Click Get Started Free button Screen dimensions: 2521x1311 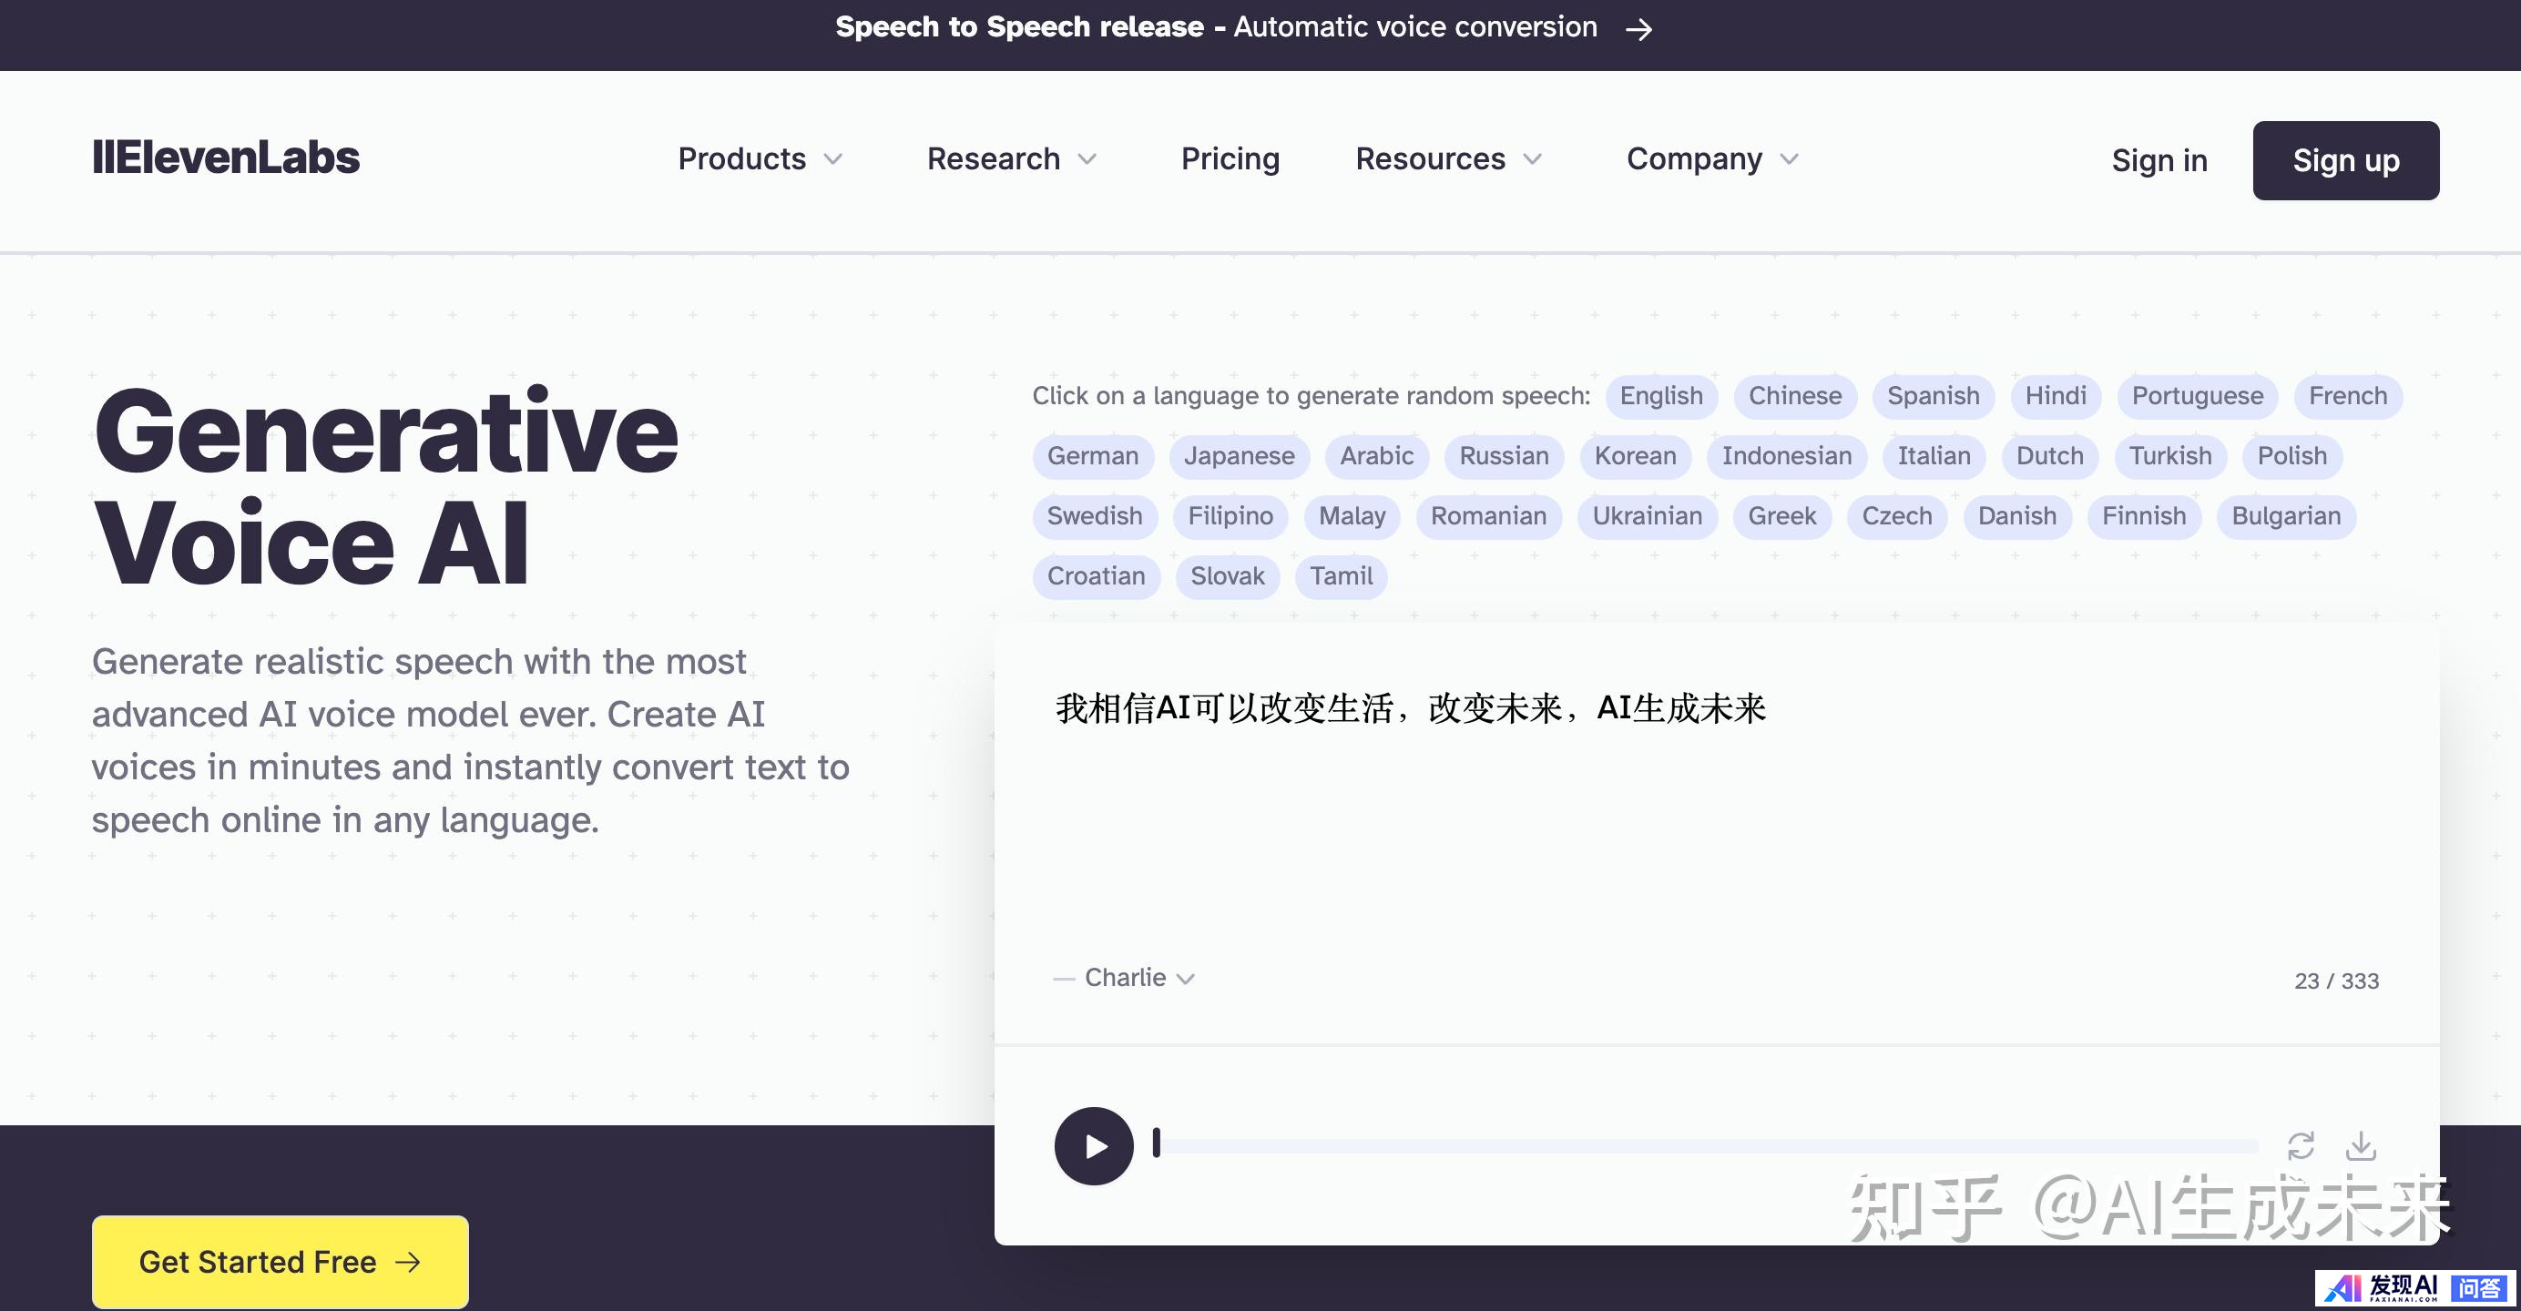tap(280, 1261)
